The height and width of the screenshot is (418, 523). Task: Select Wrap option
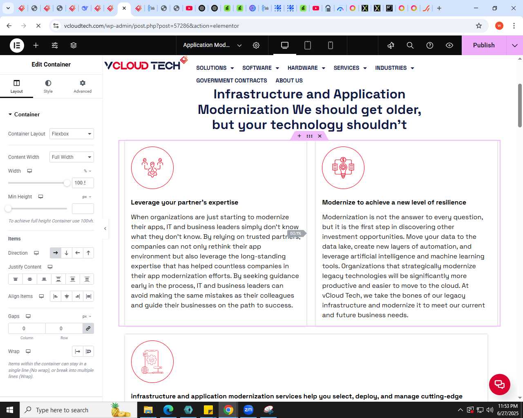point(88,351)
